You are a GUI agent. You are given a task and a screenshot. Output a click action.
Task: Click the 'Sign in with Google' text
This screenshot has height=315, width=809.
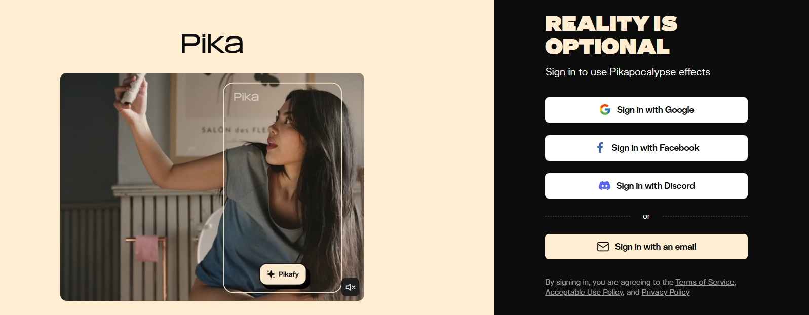point(656,110)
